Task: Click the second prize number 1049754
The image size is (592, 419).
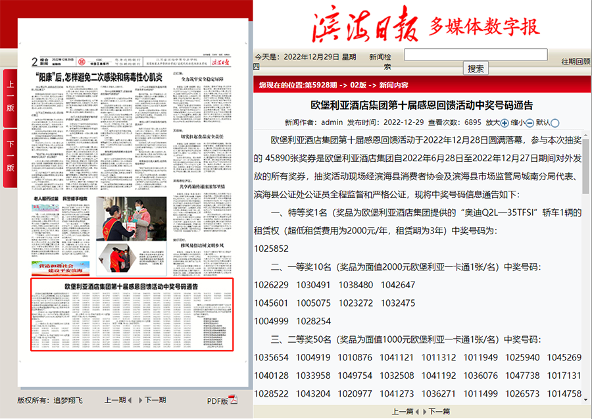Action: point(355,376)
